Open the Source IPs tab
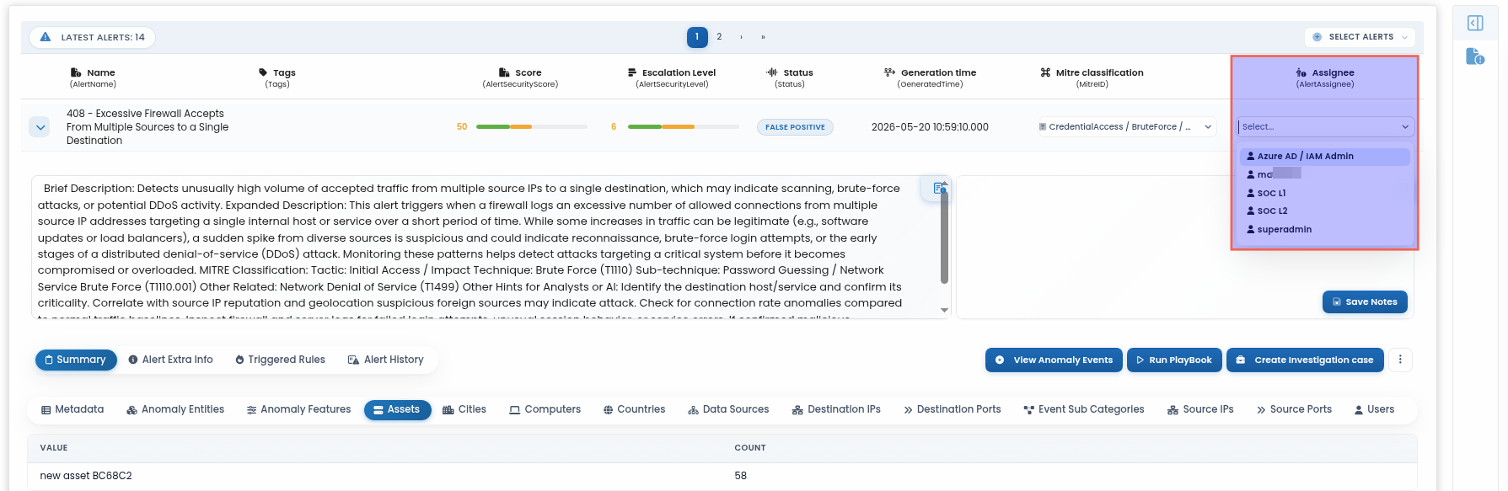This screenshot has height=491, width=1508. coord(1200,409)
